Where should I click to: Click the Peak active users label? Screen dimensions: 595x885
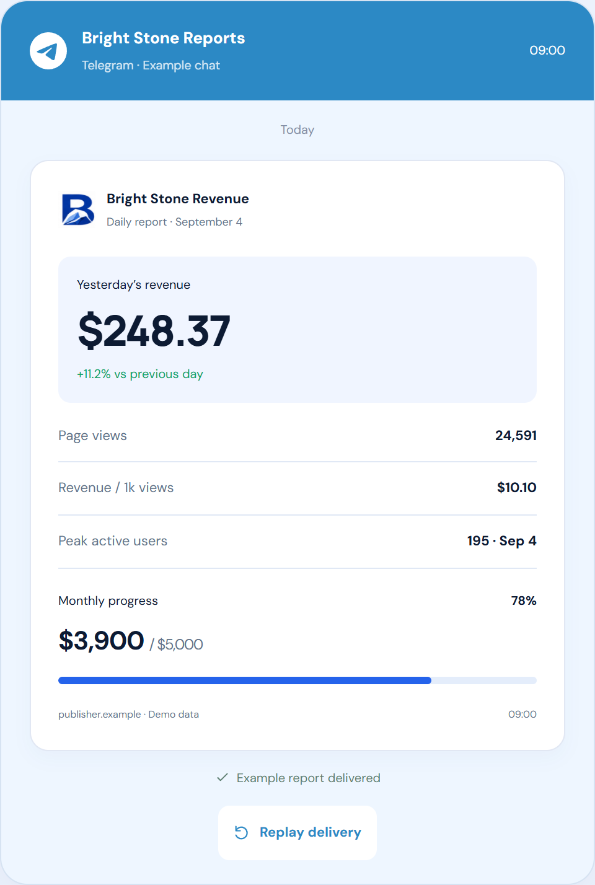(113, 541)
